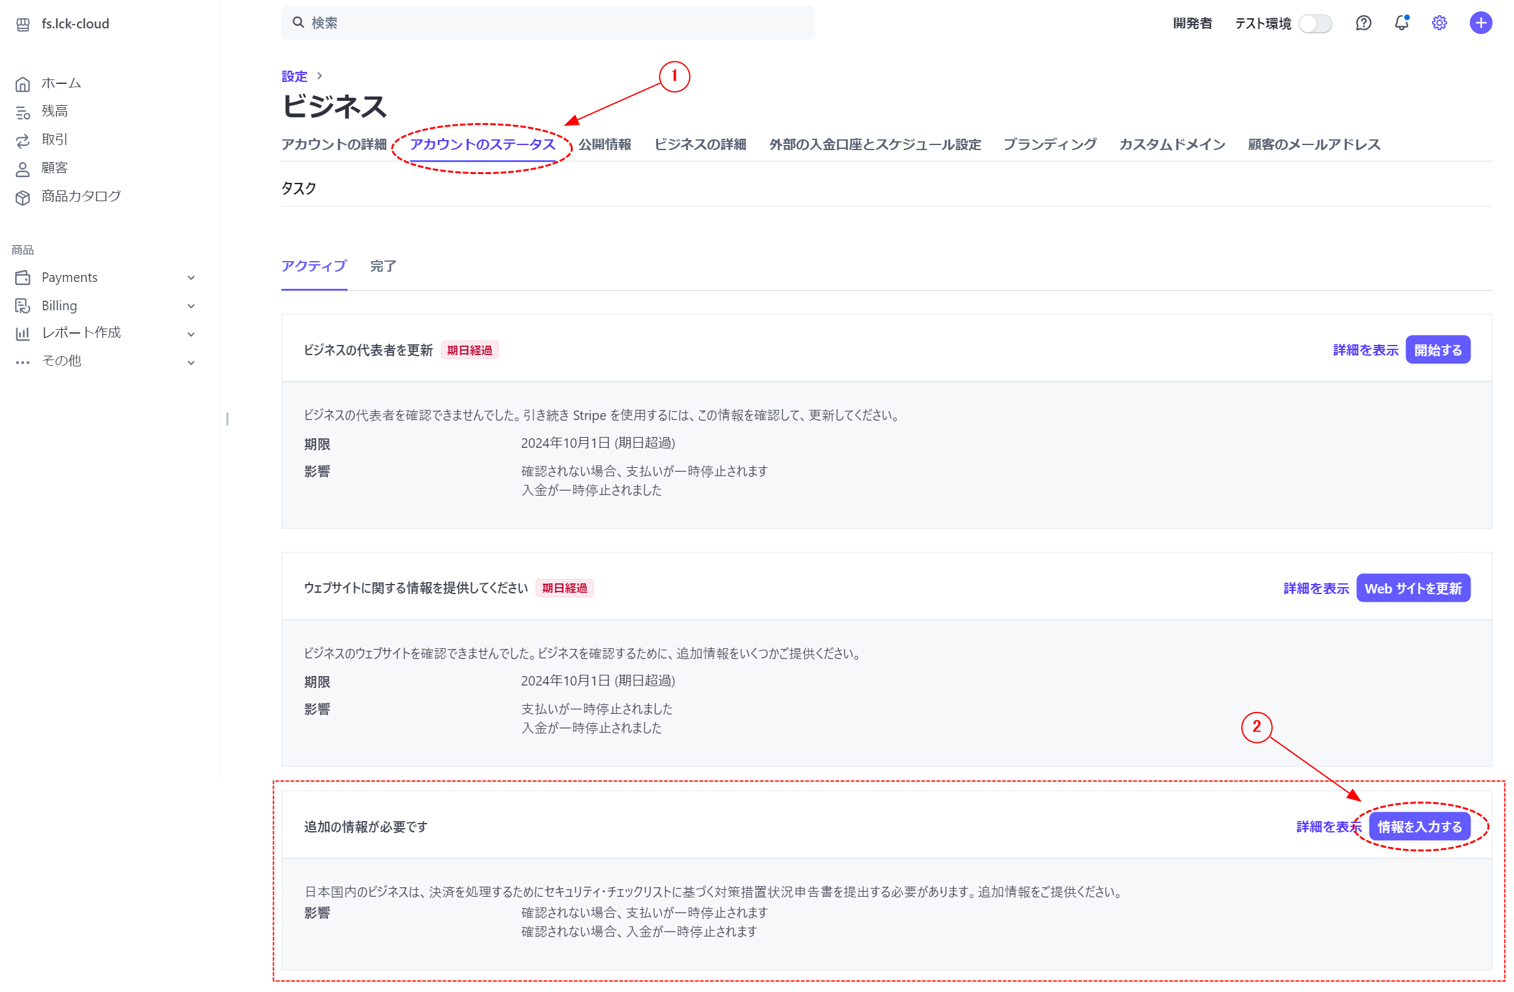This screenshot has height=992, width=1514.
Task: Click the plus icon to create new
Action: (1480, 23)
